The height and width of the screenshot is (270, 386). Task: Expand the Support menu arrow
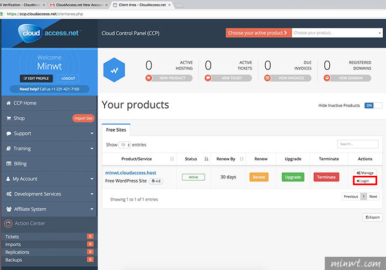92,133
